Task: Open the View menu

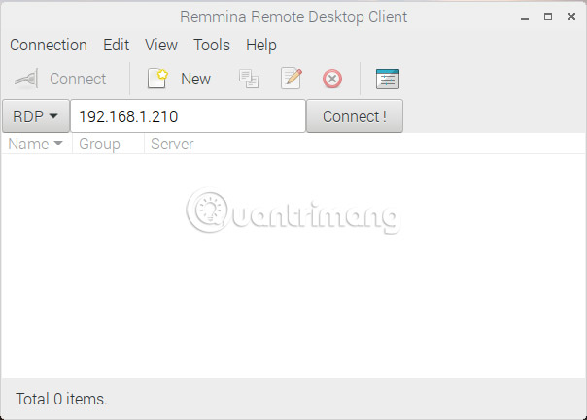Action: [161, 46]
